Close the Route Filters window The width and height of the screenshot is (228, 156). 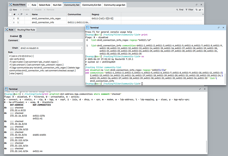(x=201, y=5)
